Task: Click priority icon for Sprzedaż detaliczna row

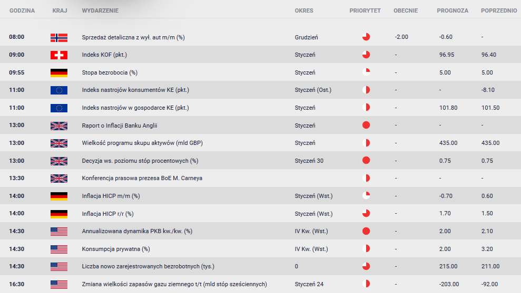Action: point(366,37)
